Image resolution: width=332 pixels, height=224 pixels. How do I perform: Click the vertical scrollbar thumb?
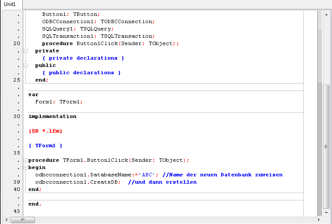click(326, 146)
